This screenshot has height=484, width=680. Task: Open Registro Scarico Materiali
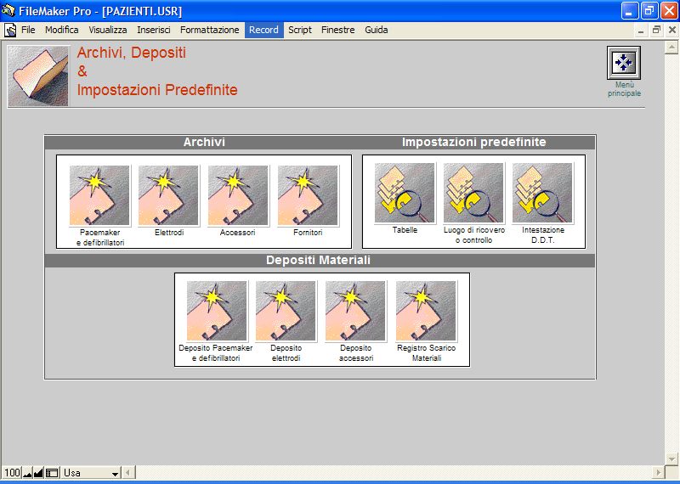[426, 311]
